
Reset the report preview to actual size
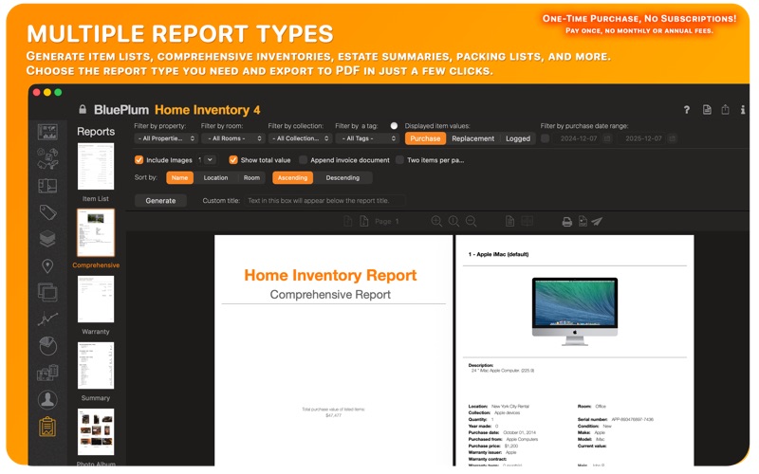pyautogui.click(x=454, y=221)
